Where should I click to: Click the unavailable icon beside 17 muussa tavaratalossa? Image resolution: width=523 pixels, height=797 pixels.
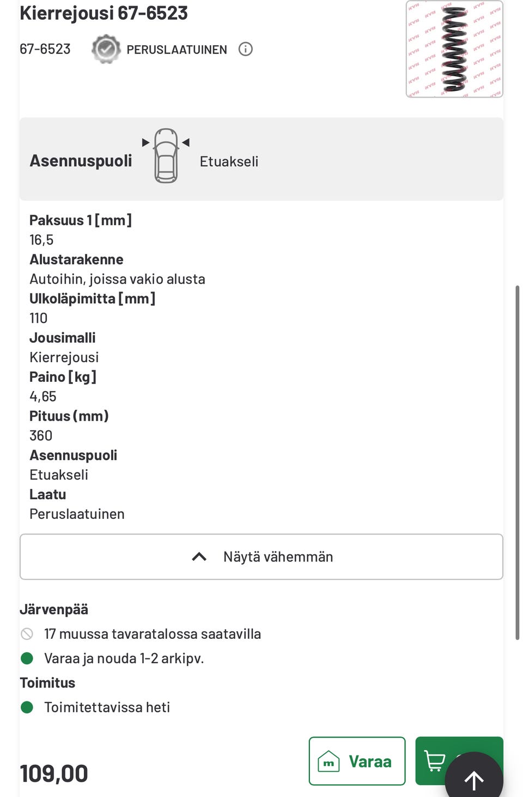pos(27,634)
